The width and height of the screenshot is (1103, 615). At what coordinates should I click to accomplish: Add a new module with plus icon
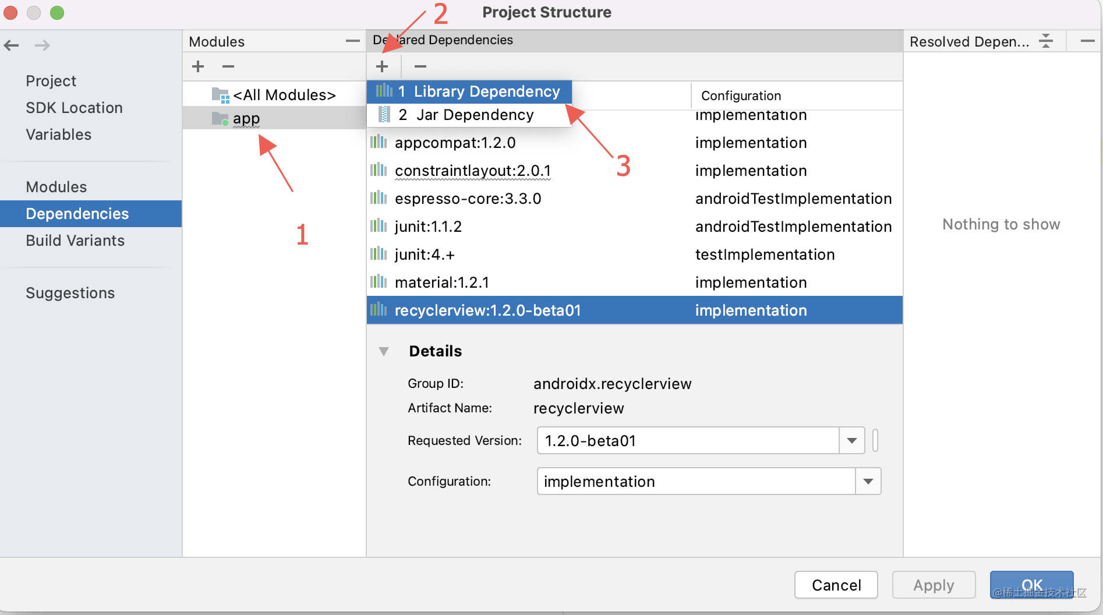click(x=198, y=66)
